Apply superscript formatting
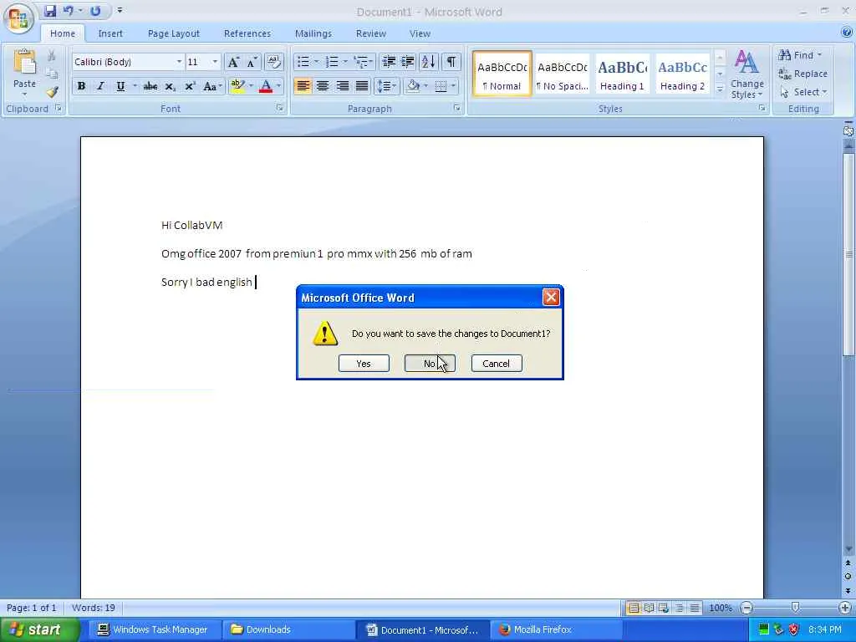This screenshot has width=856, height=642. pyautogui.click(x=190, y=86)
